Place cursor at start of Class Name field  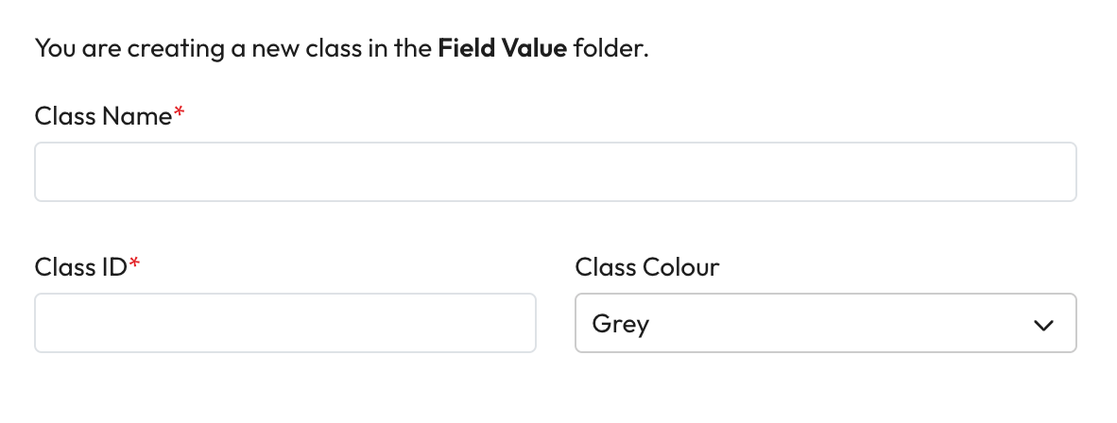coord(49,172)
